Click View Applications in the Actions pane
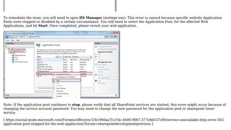 [x=104, y=78]
